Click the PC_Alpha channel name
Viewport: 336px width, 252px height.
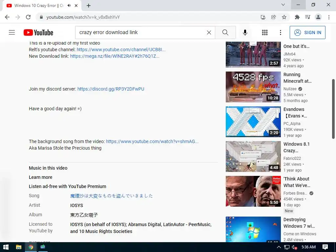(292, 124)
